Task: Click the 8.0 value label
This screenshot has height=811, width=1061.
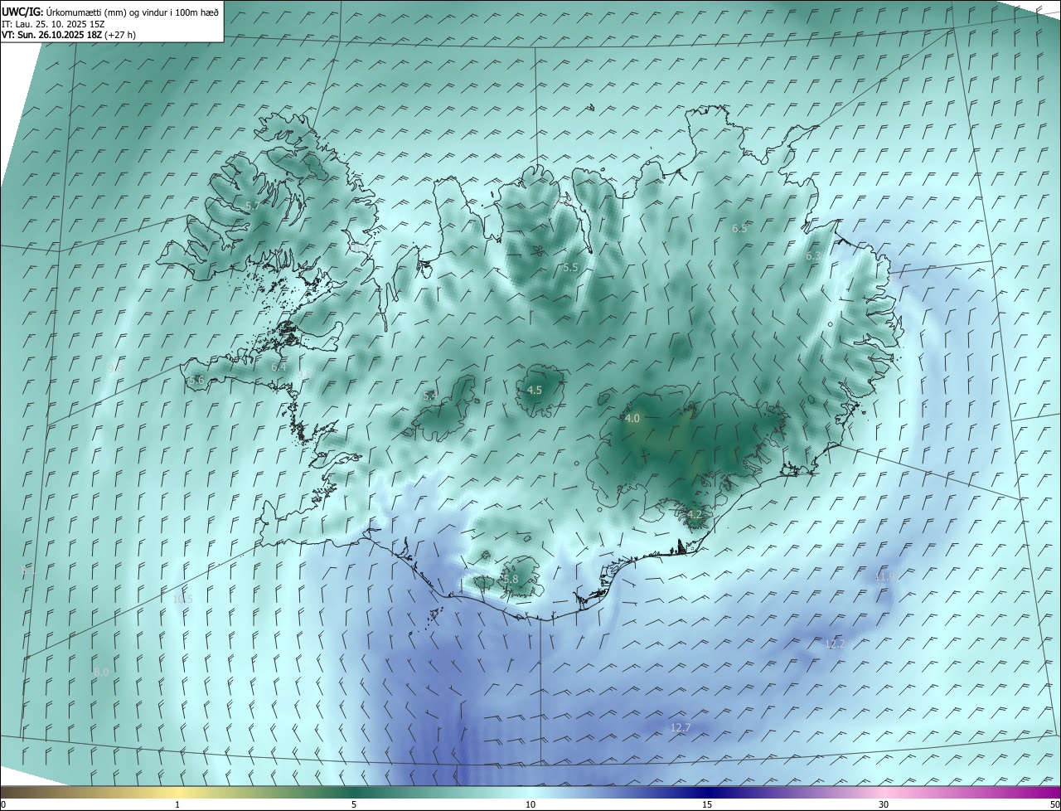Action: click(x=101, y=672)
